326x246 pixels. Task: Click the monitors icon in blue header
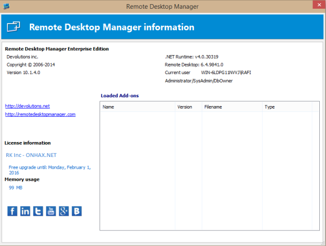click(13, 27)
